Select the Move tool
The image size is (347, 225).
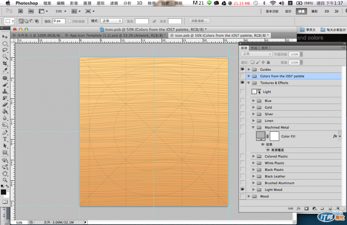(5, 36)
